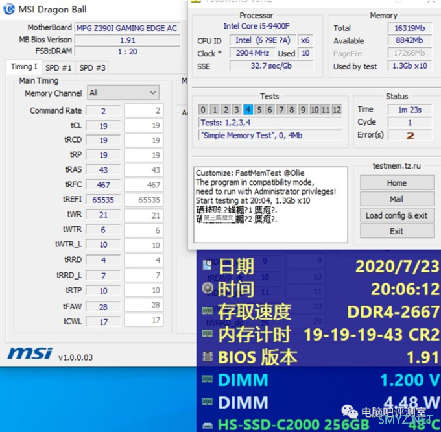
Task: Click the blue tFAW value 28
Action: (x=103, y=307)
